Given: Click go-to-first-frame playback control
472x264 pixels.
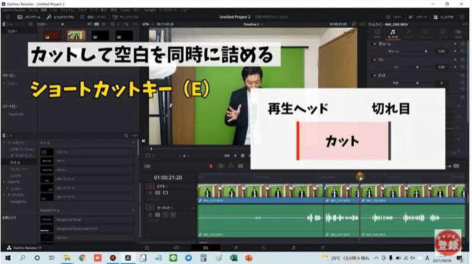Looking at the screenshot, I should point(227,155).
